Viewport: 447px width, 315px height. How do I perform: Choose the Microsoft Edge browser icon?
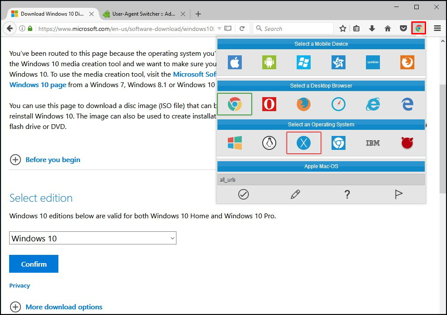pos(407,104)
